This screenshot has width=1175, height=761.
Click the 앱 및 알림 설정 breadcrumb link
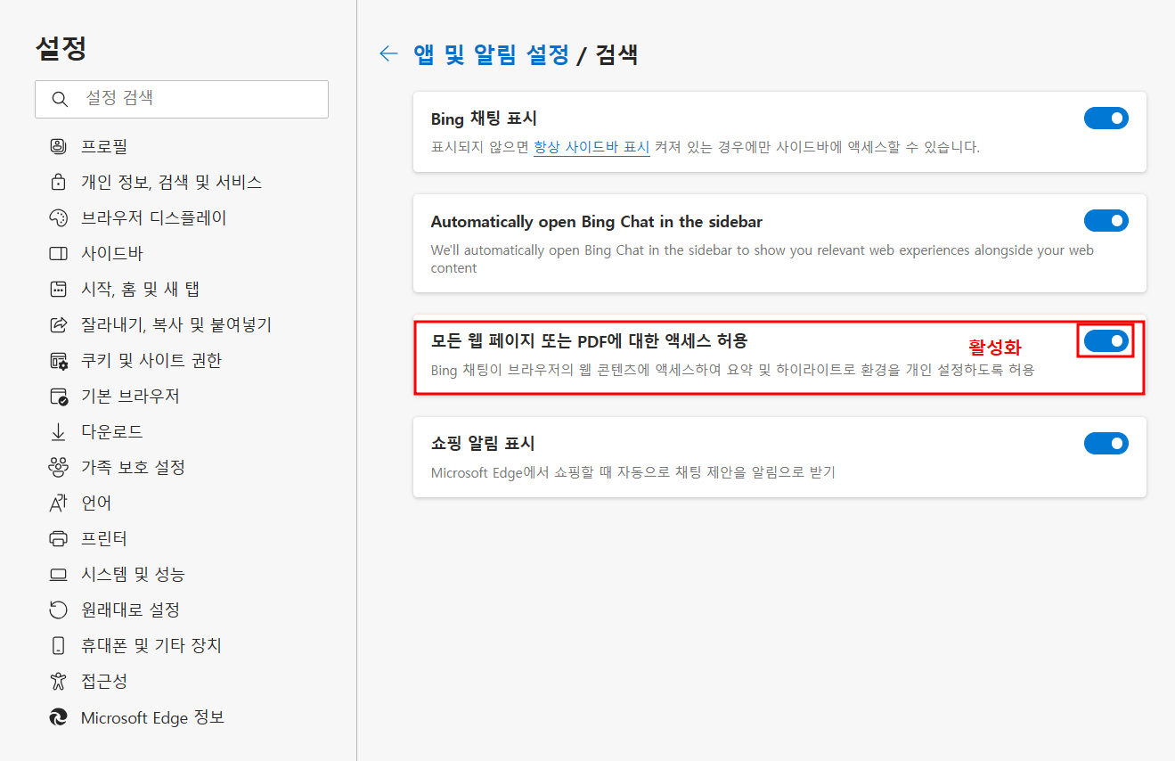pos(491,54)
